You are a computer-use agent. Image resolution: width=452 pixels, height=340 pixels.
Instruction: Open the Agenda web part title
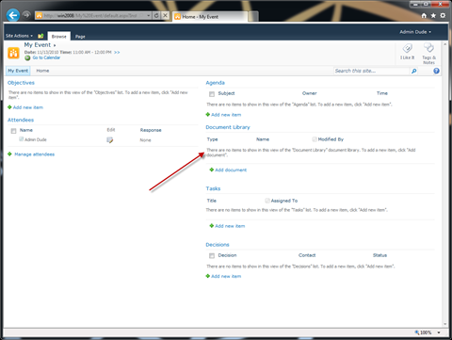pyautogui.click(x=216, y=83)
